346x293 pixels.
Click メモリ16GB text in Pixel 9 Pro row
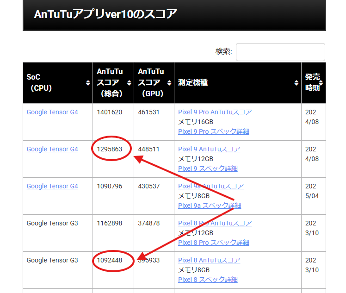[196, 122]
